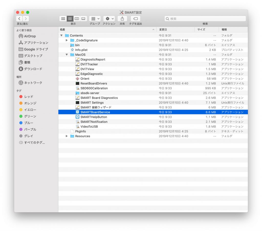
Task: Select the レッド tag
Action: pos(26,97)
